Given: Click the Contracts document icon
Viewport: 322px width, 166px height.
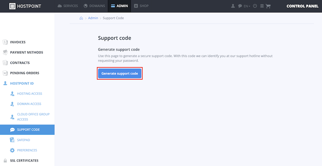Looking at the screenshot, I should pos(5,63).
